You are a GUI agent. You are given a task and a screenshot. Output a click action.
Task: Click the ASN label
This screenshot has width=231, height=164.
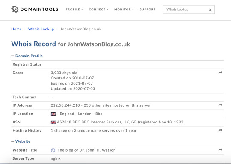coord(17,122)
